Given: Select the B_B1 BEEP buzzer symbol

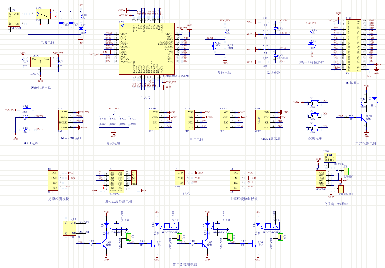Looking at the screenshot, I should (x=363, y=103).
